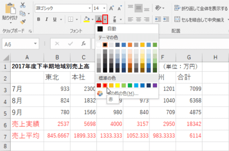
Task: Select 自動 automatic color option
Action: click(127, 29)
